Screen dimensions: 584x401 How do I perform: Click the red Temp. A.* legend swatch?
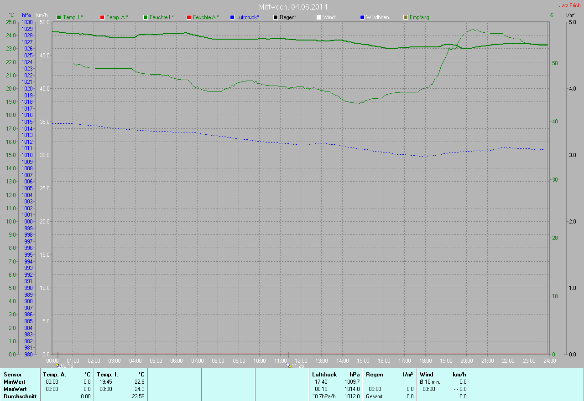tap(102, 17)
